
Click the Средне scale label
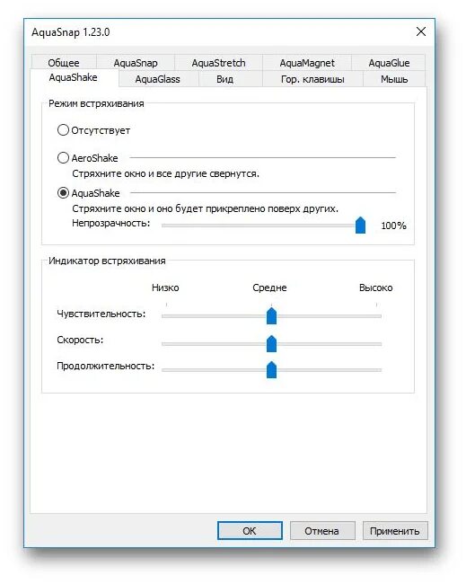(x=269, y=288)
